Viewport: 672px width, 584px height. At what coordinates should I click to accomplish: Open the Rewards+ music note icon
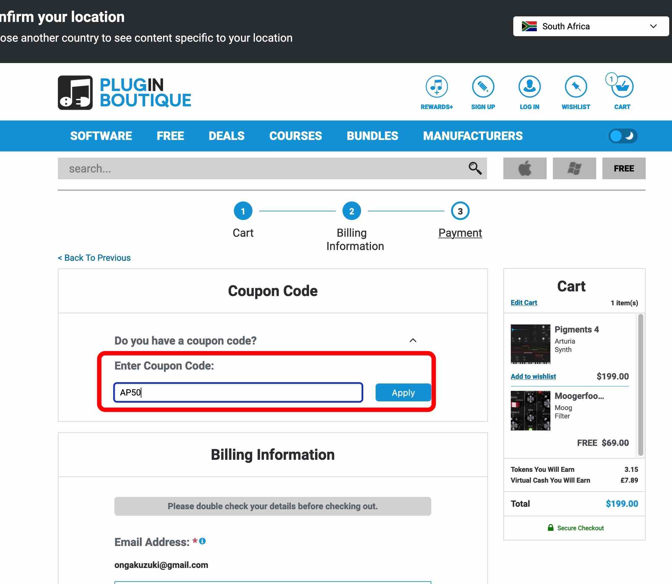[x=436, y=87]
